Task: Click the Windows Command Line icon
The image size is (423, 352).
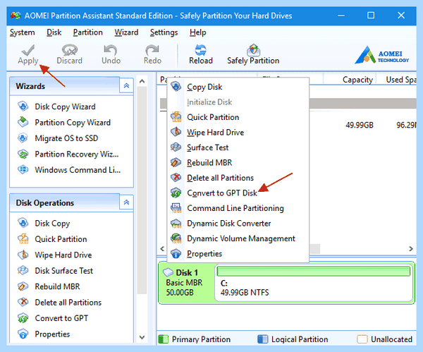Action: pos(23,169)
